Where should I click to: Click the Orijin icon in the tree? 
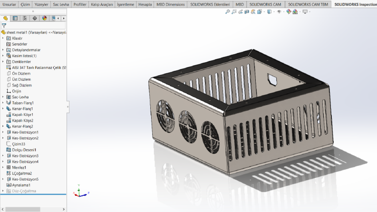pyautogui.click(x=9, y=91)
